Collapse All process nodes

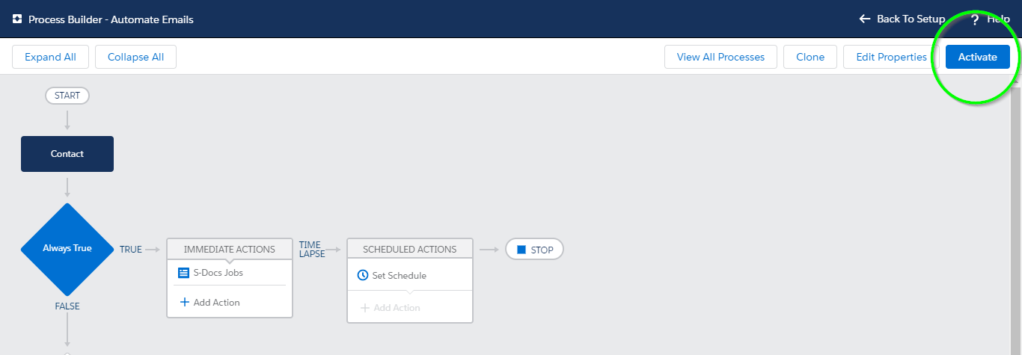(135, 57)
